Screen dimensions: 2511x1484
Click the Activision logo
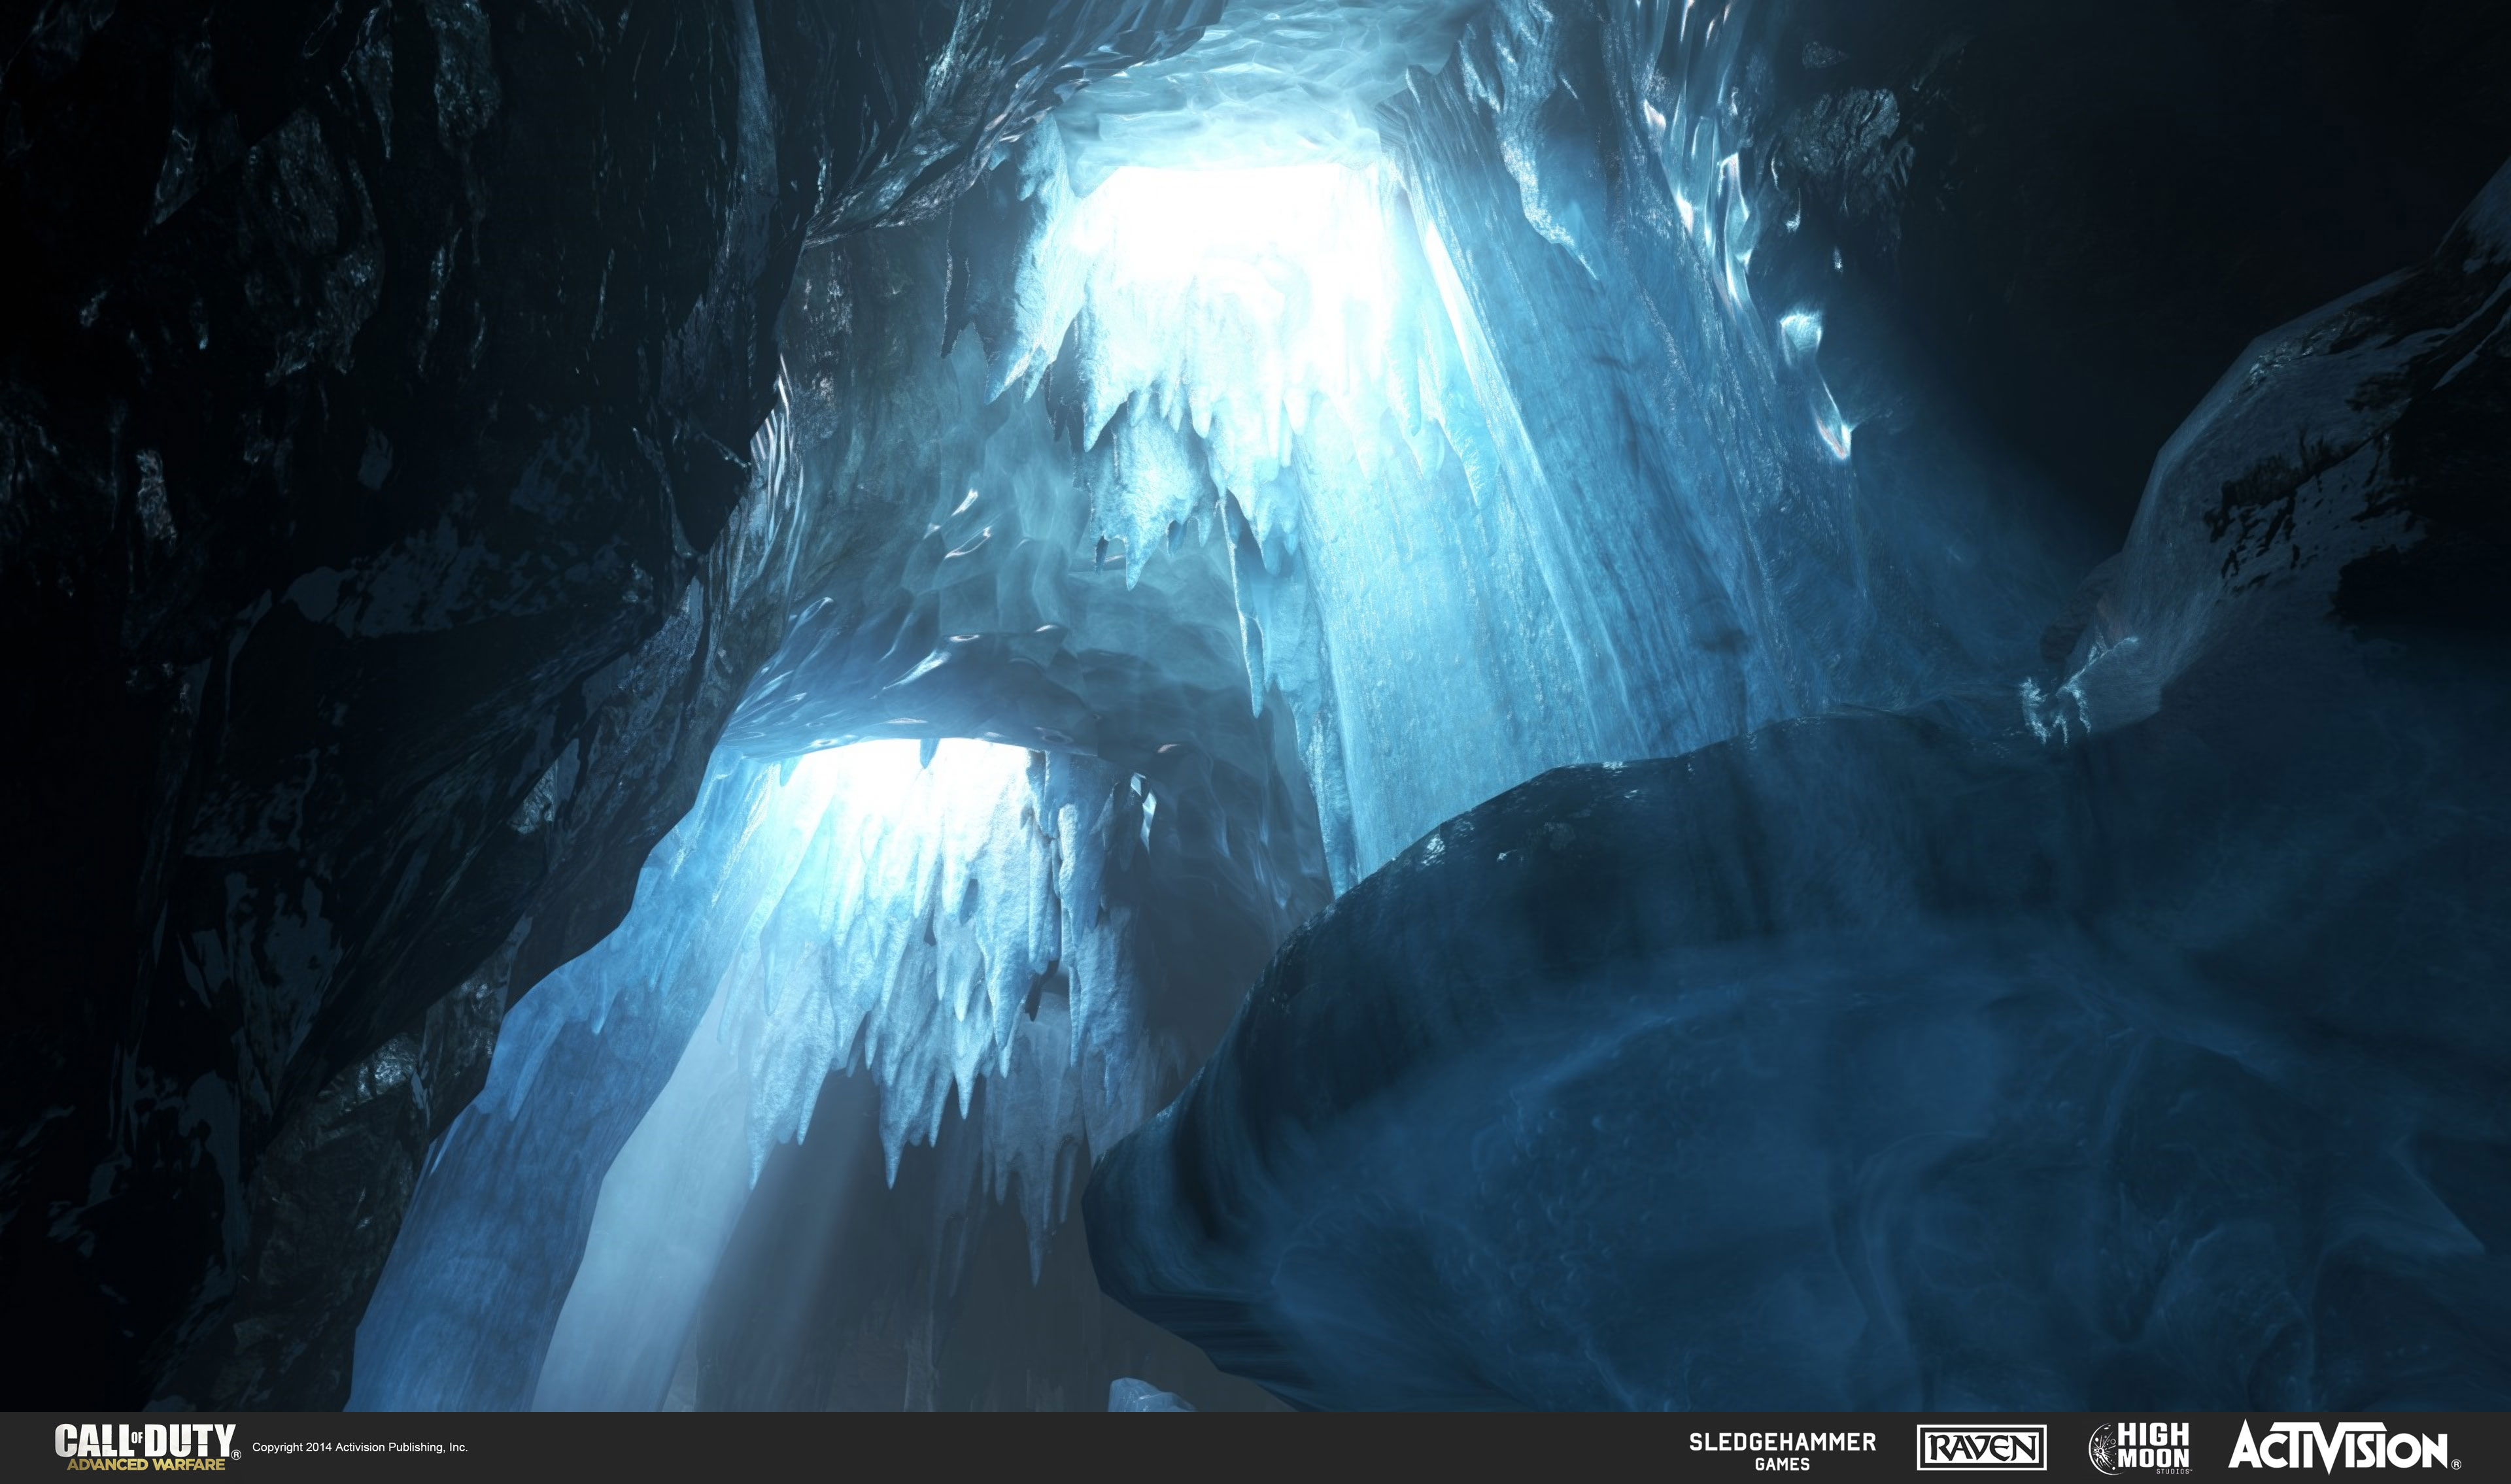click(x=2344, y=1446)
